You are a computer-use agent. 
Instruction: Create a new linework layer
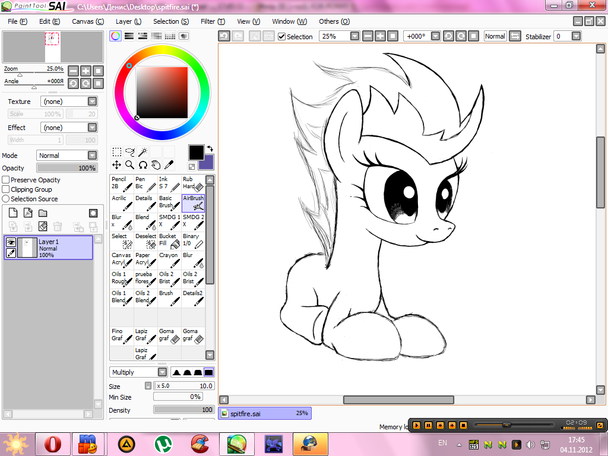[28, 213]
